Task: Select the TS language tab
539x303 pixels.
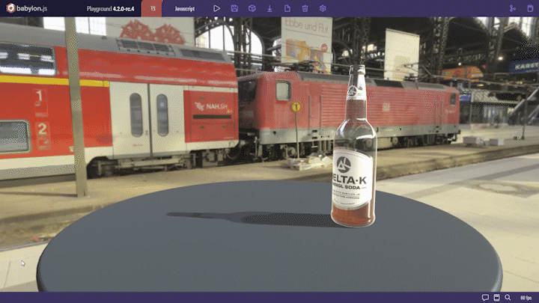Action: point(152,8)
